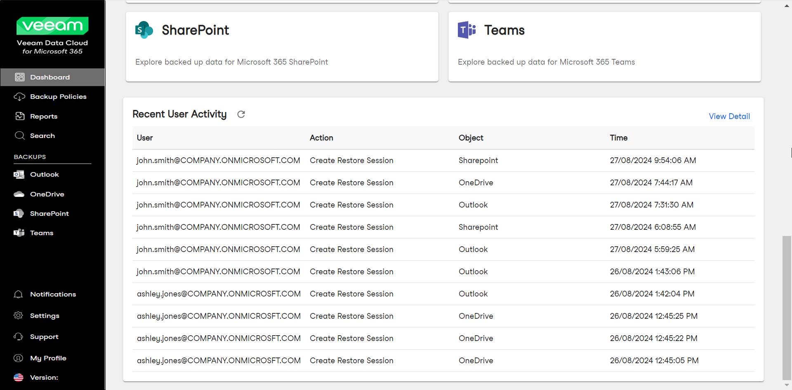Click SharePoint card description text

231,62
